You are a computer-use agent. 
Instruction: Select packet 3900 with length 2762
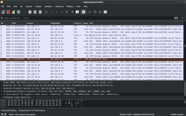coord(92,47)
